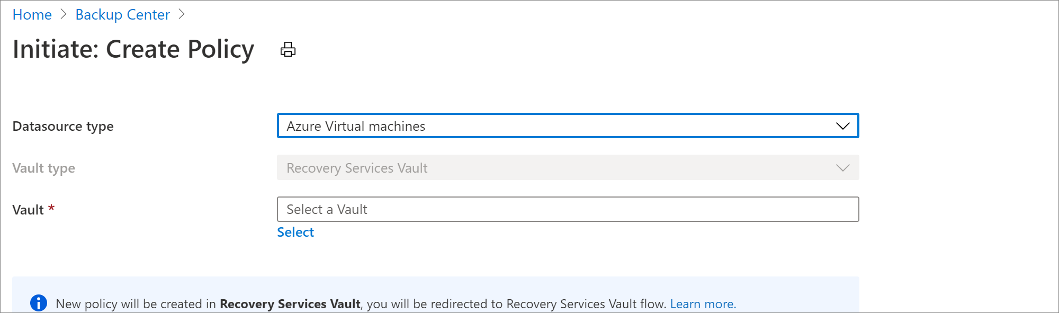Click the disabled Vault type dropdown chevron
This screenshot has width=1059, height=313.
[x=843, y=168]
